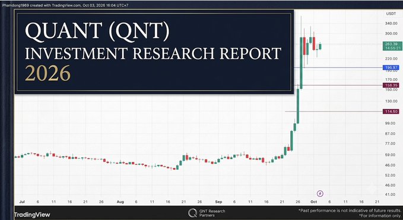This screenshot has width=403, height=220.
Task: Click the For information only note
Action: coord(380,216)
